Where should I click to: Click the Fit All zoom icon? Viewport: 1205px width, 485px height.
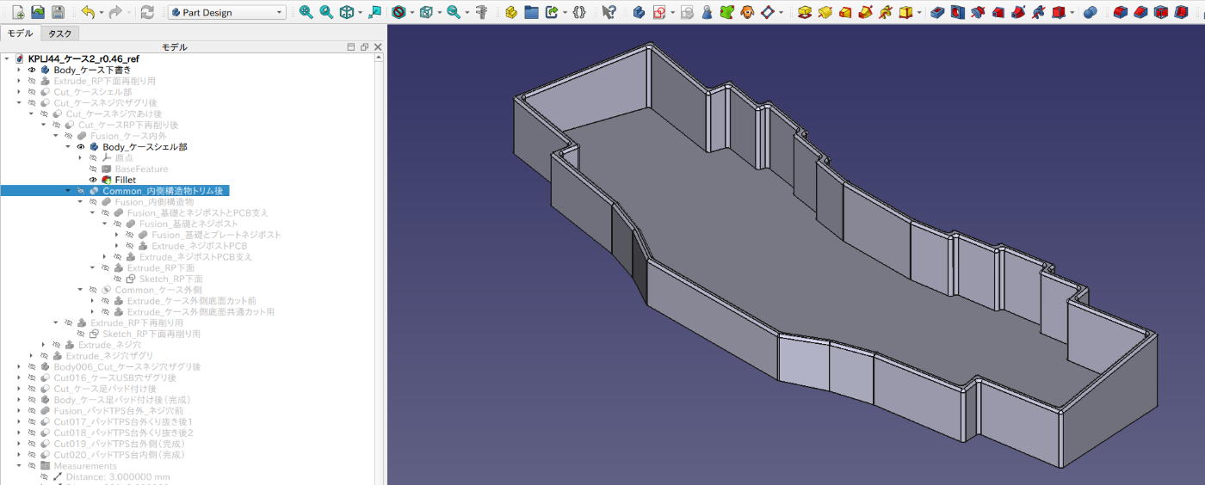point(306,12)
